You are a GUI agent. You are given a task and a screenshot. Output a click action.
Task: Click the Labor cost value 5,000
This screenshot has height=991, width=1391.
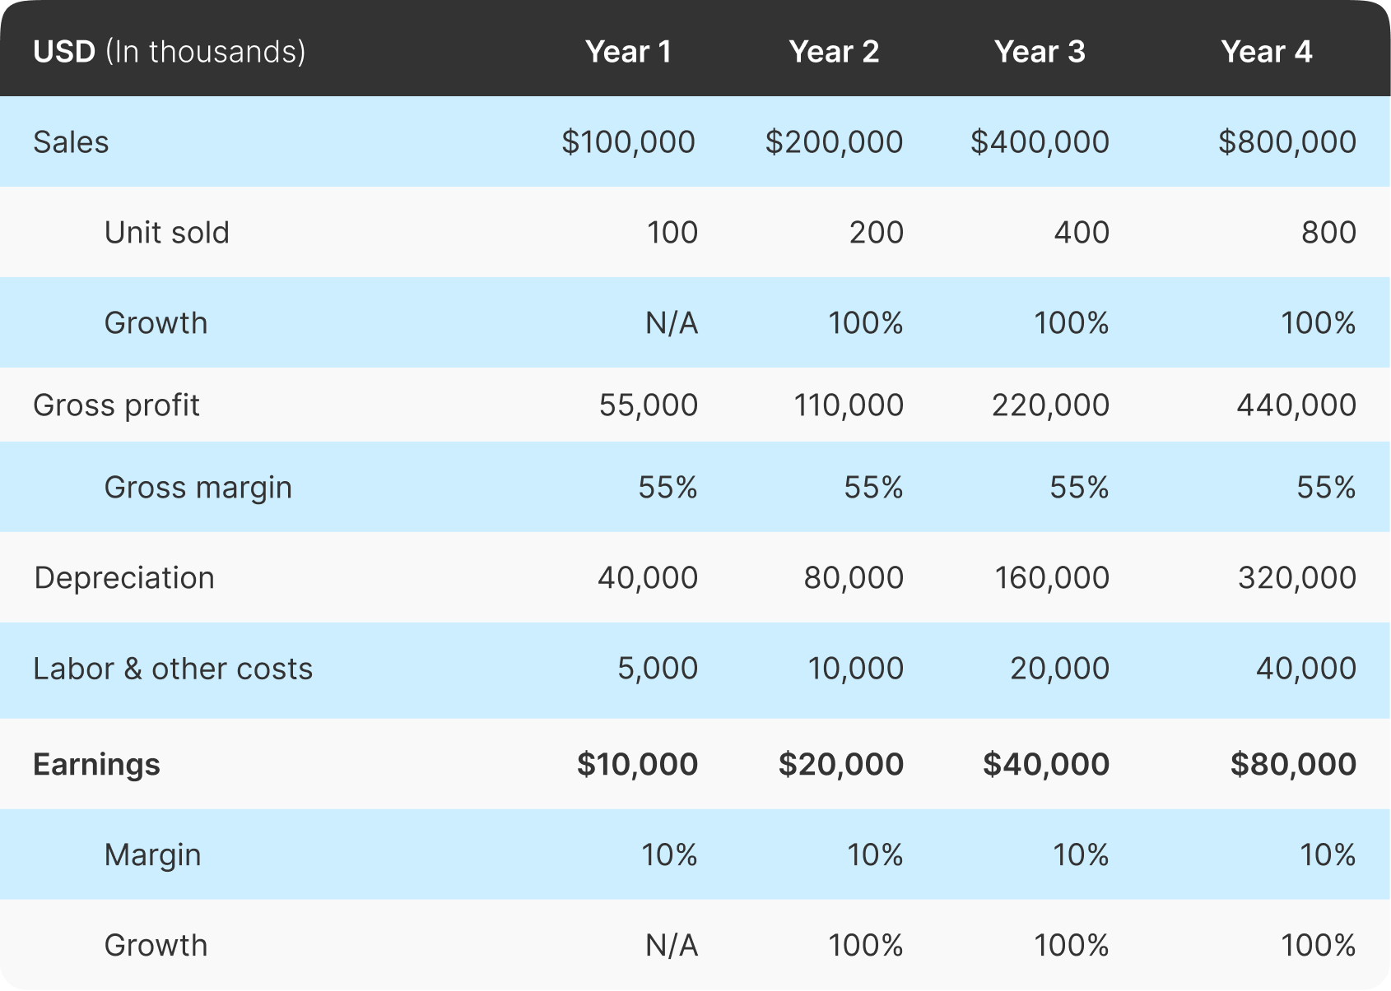point(658,669)
